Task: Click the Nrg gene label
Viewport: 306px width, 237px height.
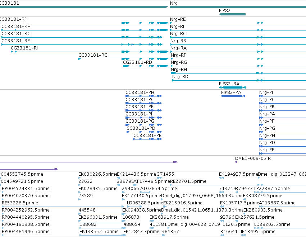Action: (x=174, y=3)
